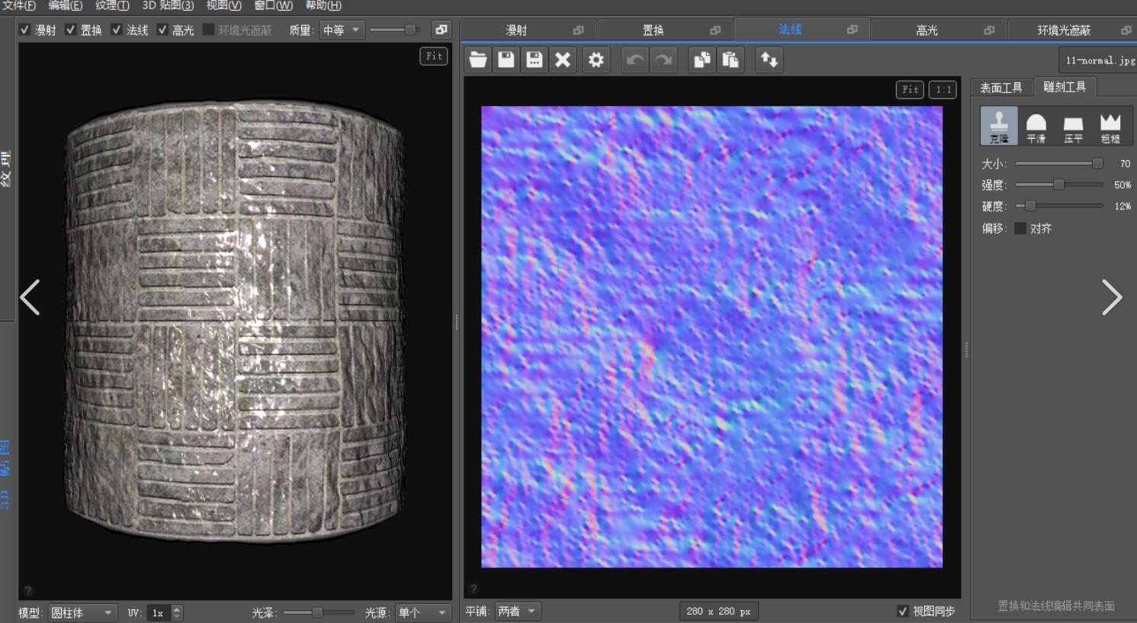Uncheck the 漫射 diffuse checkbox

click(x=25, y=30)
